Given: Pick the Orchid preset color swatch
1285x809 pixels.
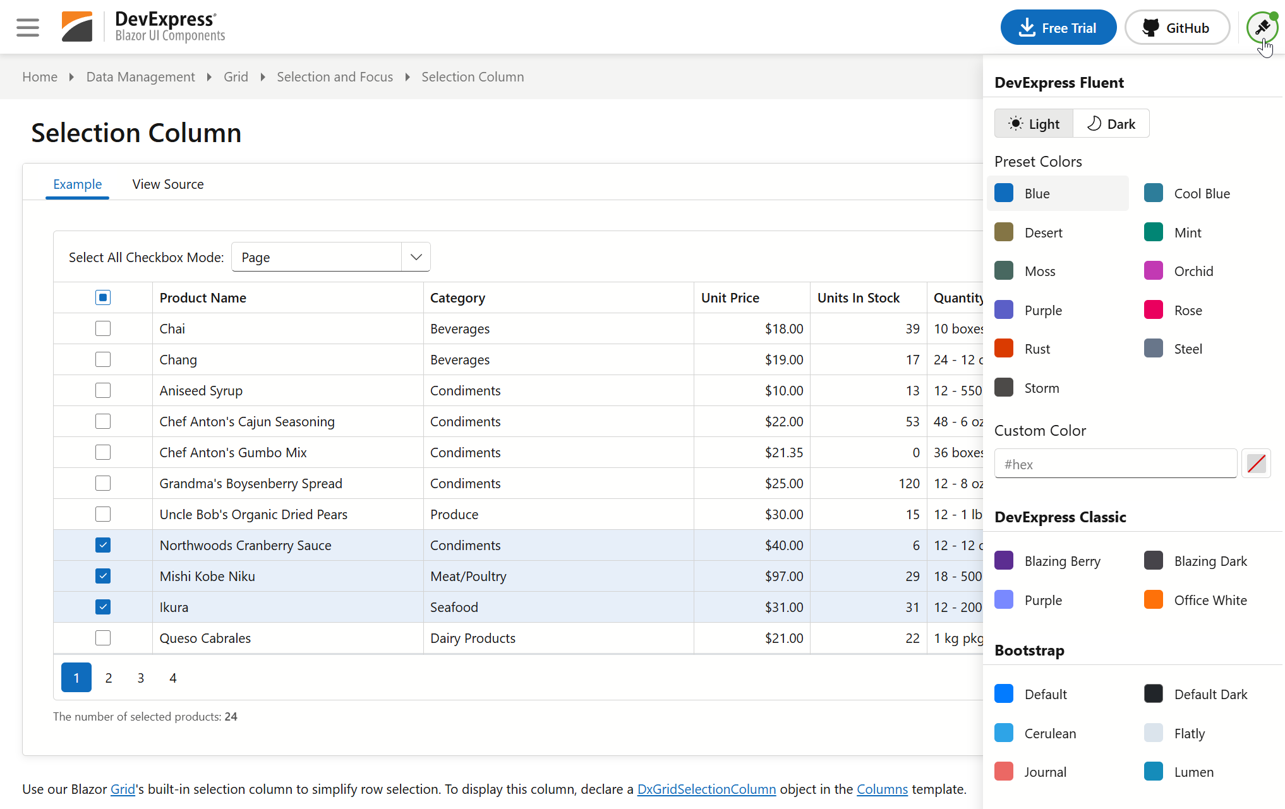Looking at the screenshot, I should [1154, 271].
